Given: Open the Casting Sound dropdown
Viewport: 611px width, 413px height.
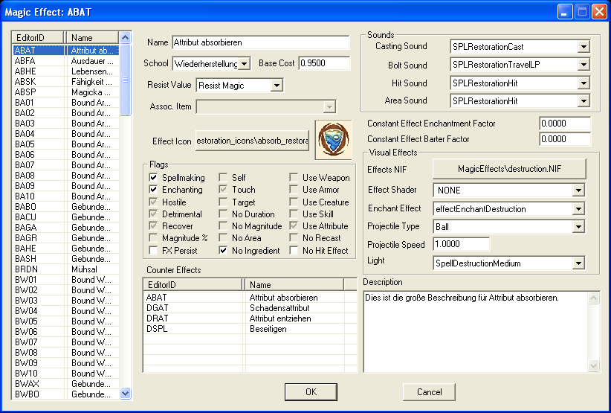Looking at the screenshot, I should (583, 47).
